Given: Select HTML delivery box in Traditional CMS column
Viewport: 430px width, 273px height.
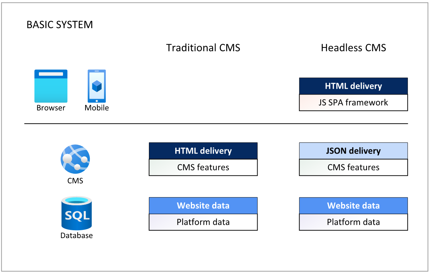Looking at the screenshot, I should click(x=203, y=151).
